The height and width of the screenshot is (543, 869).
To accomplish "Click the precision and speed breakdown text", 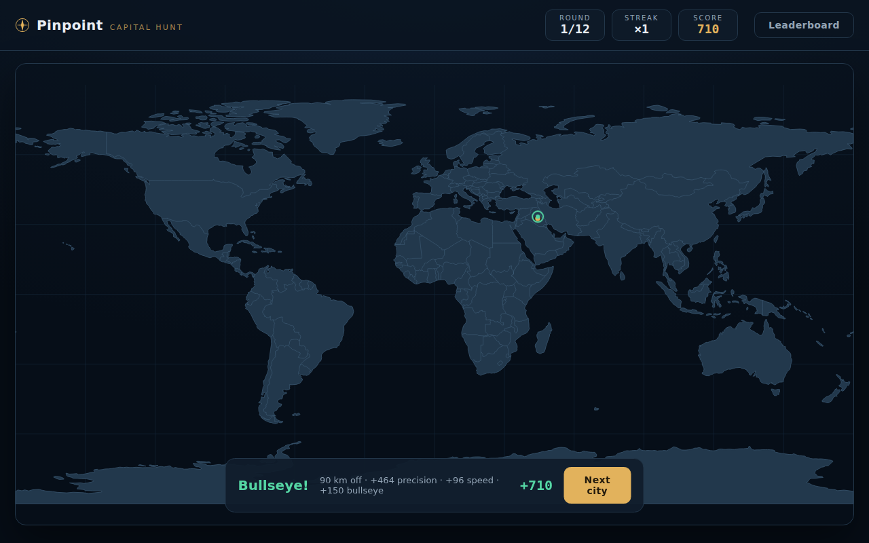I will [409, 485].
